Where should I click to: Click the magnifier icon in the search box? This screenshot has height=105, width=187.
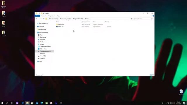point(152,19)
